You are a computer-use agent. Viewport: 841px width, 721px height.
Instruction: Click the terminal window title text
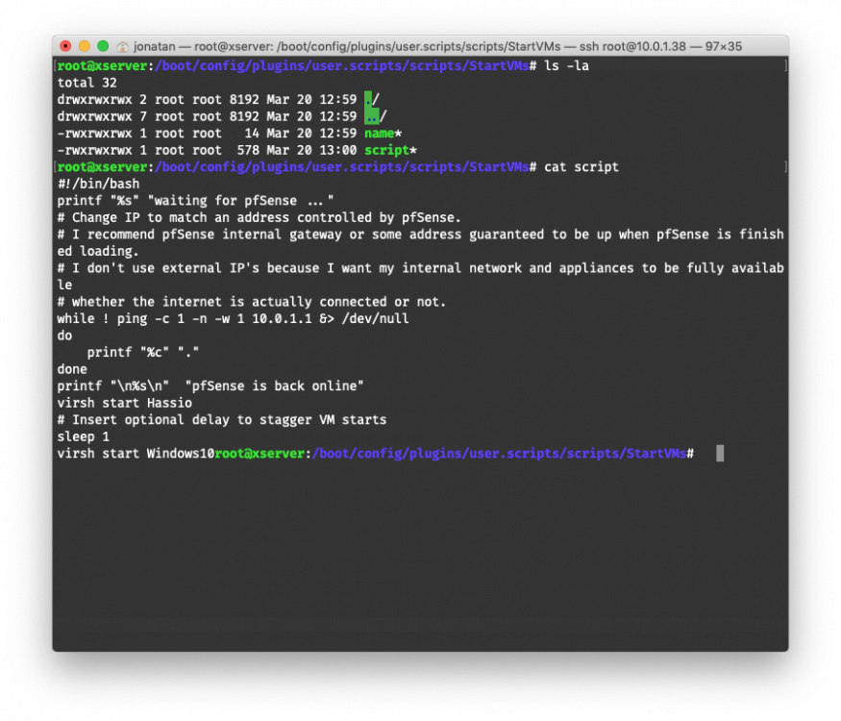(437, 47)
